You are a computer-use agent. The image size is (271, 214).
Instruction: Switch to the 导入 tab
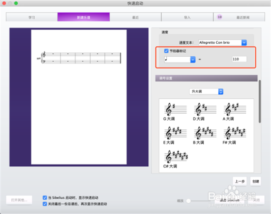pos(187,17)
